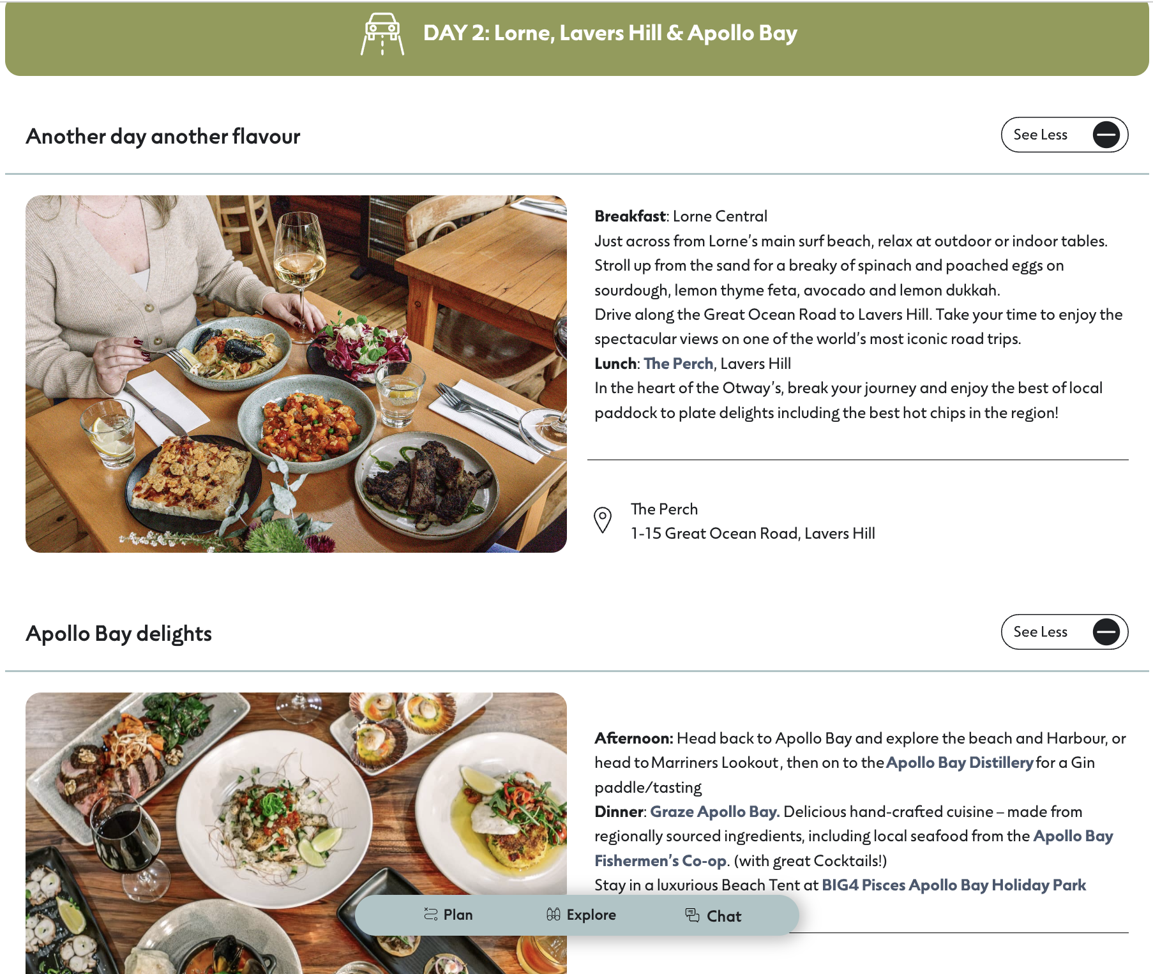Collapse the Another day another flavour section
Image resolution: width=1153 pixels, height=974 pixels.
[1064, 135]
